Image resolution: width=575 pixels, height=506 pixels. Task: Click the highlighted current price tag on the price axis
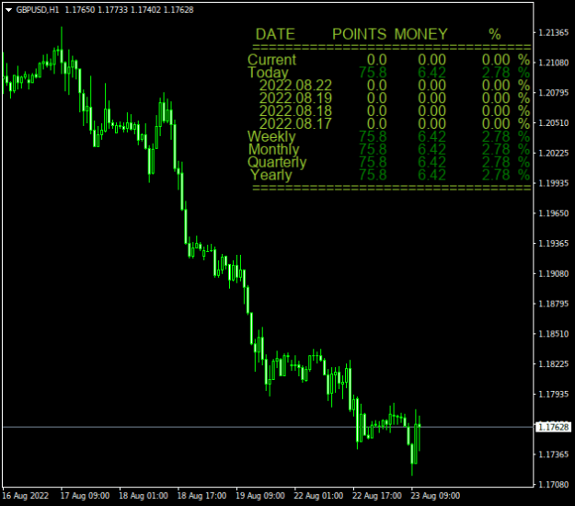(x=553, y=427)
